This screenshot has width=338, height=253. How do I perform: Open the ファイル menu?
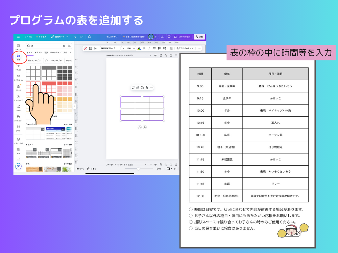[28, 37]
